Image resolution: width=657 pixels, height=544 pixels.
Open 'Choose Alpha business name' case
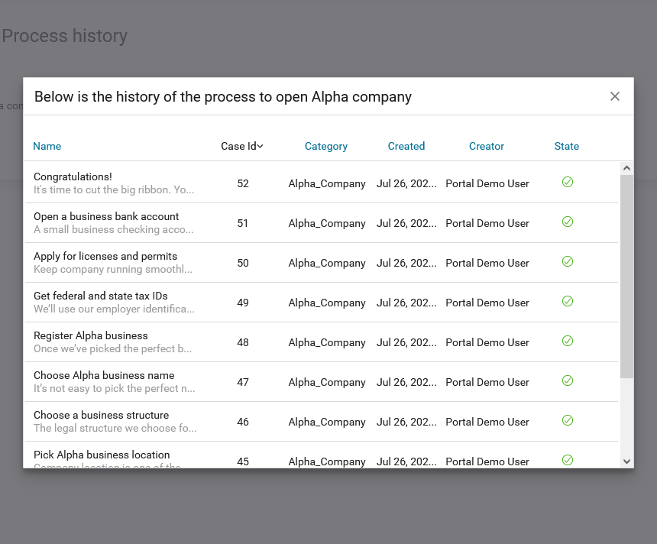[x=104, y=375]
